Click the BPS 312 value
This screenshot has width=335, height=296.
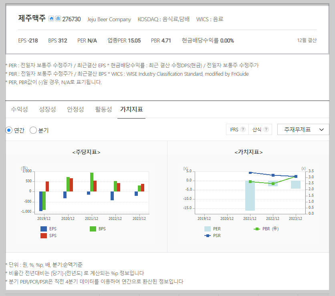pos(58,40)
